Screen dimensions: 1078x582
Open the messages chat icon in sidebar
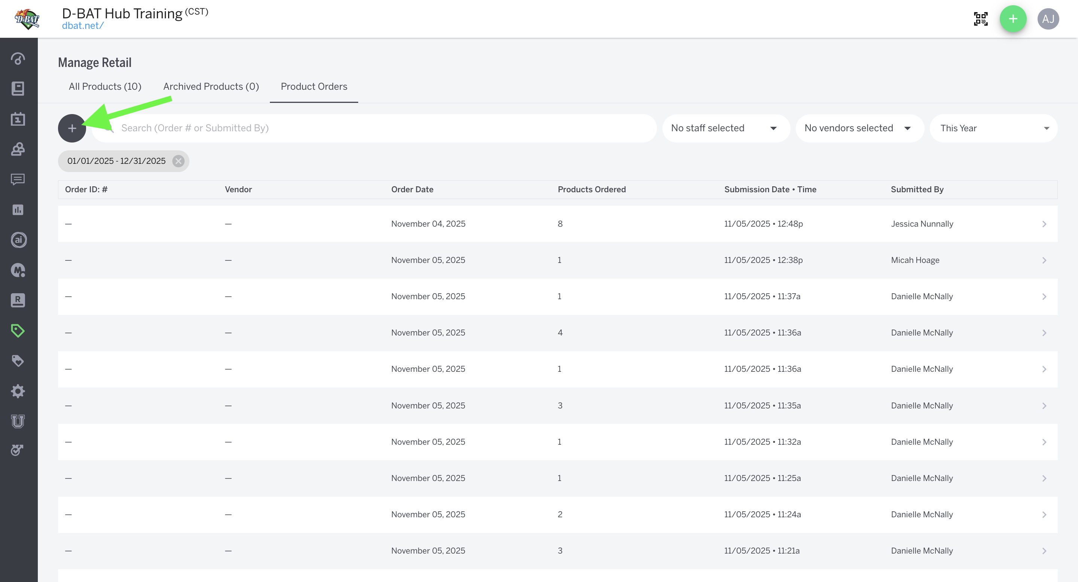pos(18,180)
